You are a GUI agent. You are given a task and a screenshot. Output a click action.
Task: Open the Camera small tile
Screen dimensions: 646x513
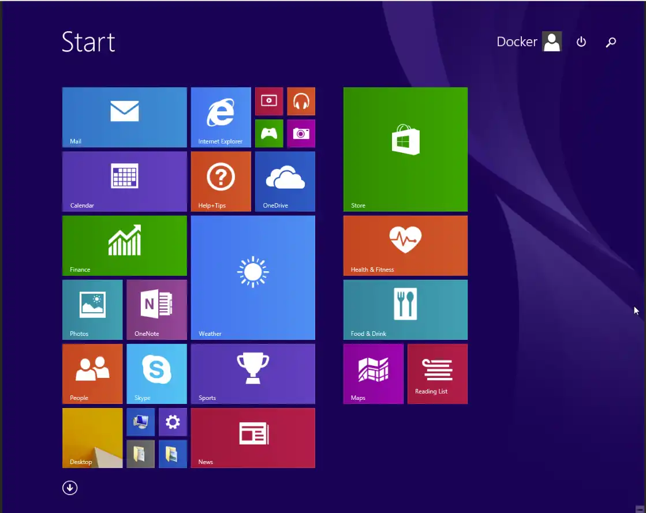tap(301, 133)
